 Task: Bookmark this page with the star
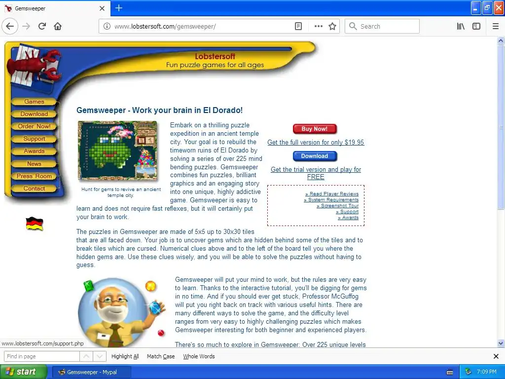(x=332, y=26)
